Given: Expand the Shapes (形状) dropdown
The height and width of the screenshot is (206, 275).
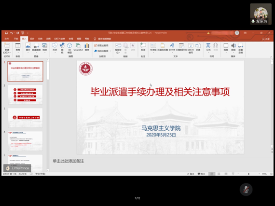Looking at the screenshot, I should pos(55,48).
